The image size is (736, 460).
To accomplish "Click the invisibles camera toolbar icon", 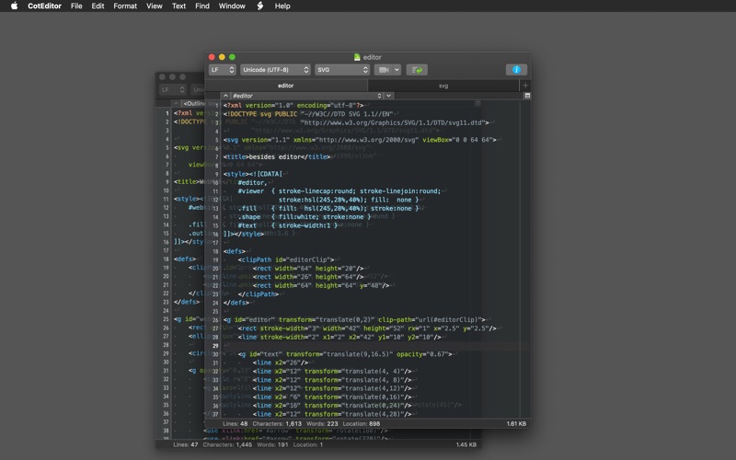I will click(382, 70).
